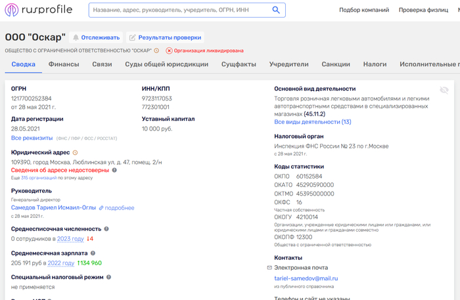The height and width of the screenshot is (300, 460).
Task: Focus the company search input field
Action: (x=181, y=10)
